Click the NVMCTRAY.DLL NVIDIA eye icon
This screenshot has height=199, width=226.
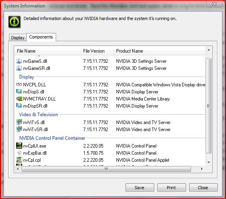(19, 99)
